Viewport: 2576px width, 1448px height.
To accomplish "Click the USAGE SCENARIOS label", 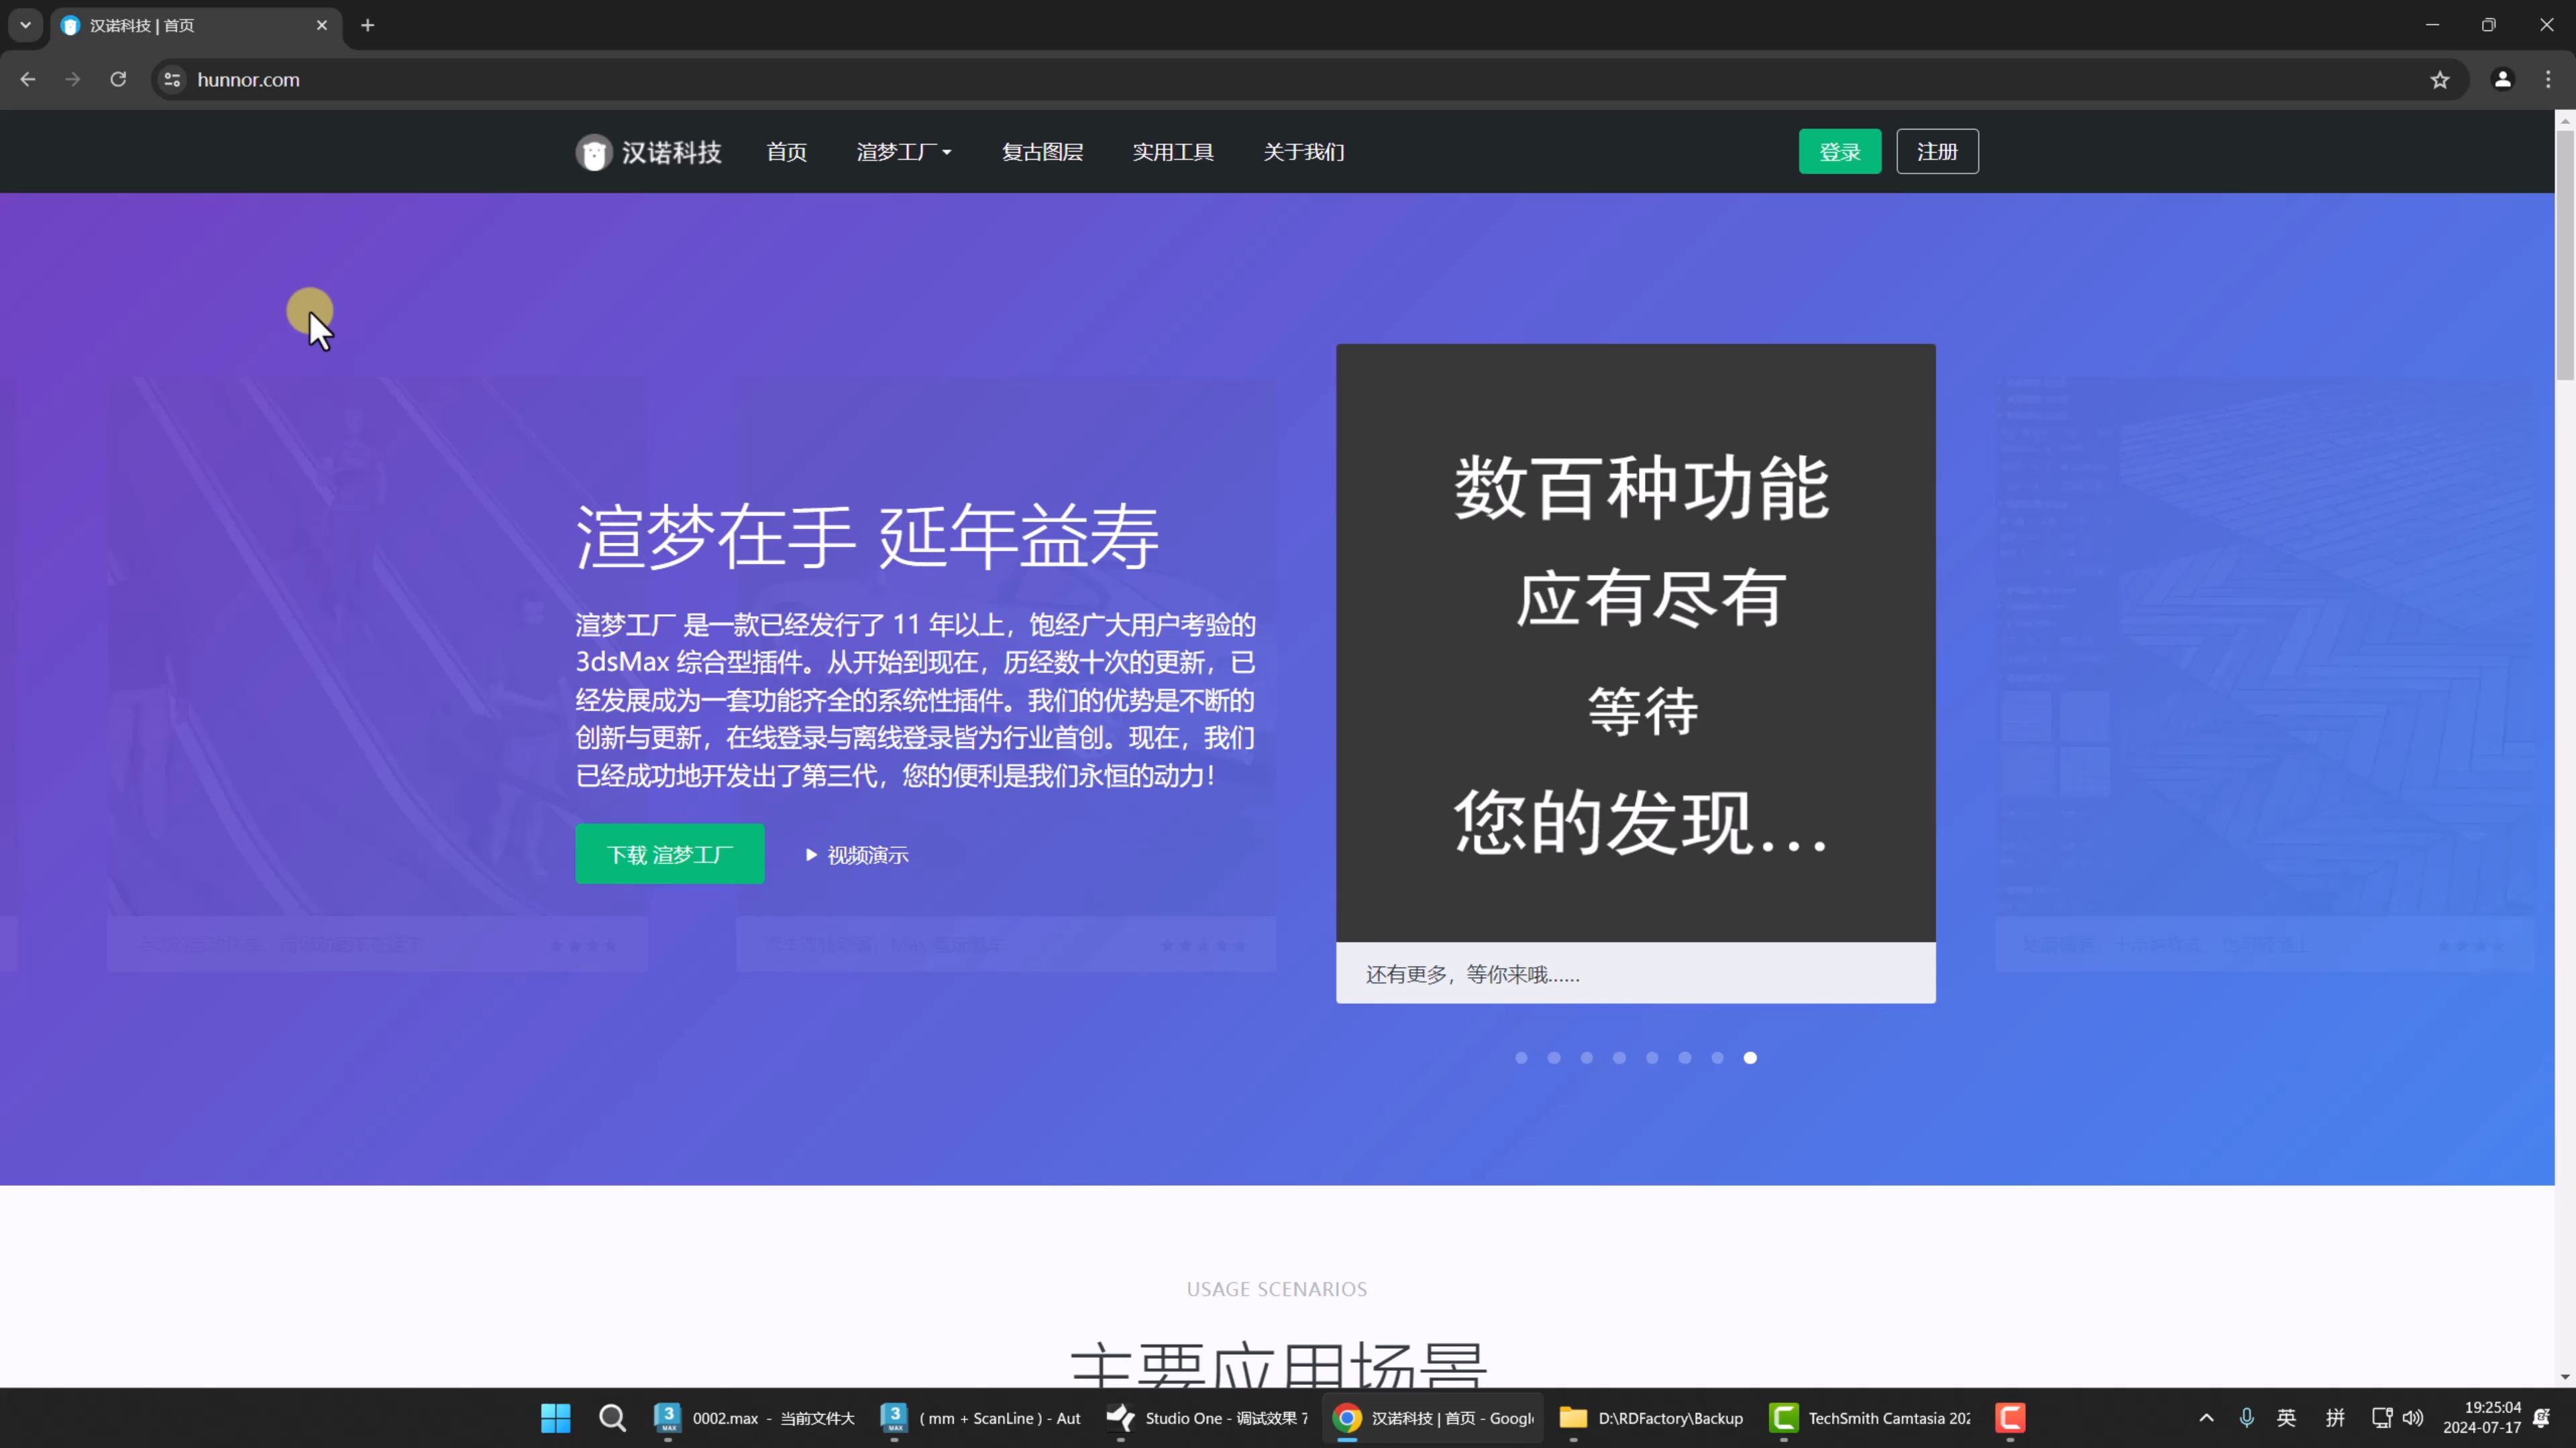I will coord(1277,1289).
